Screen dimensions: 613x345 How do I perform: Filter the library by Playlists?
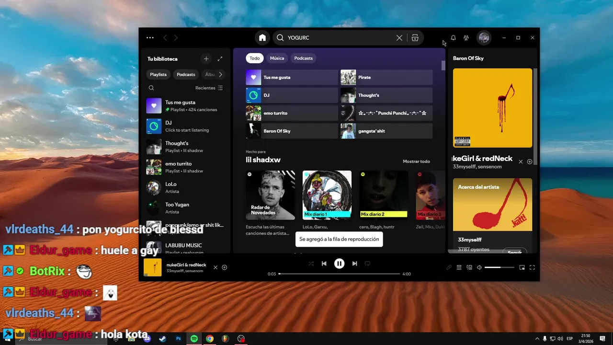158,75
